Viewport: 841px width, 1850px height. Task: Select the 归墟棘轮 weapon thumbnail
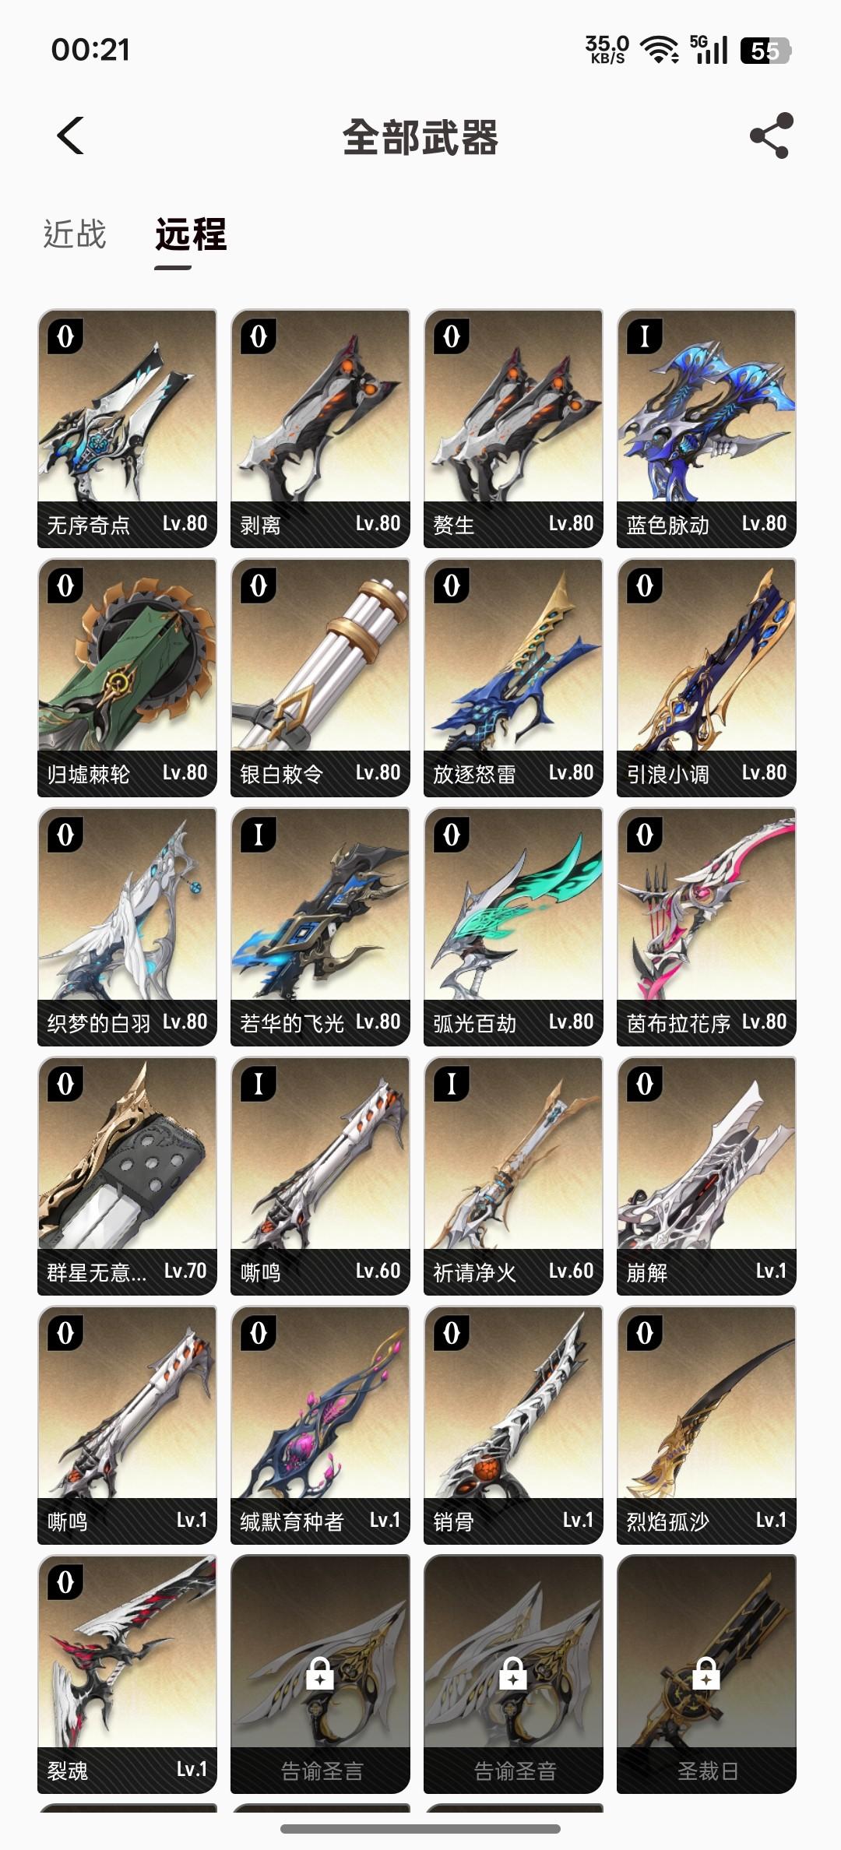[127, 677]
